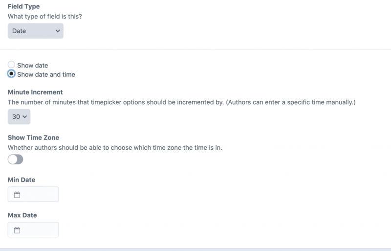The width and height of the screenshot is (391, 251).
Task: Click the Min Date field label
Action: pos(22,180)
